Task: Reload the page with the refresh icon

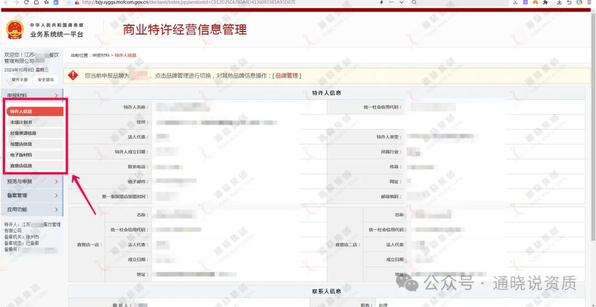Action: point(26,2)
